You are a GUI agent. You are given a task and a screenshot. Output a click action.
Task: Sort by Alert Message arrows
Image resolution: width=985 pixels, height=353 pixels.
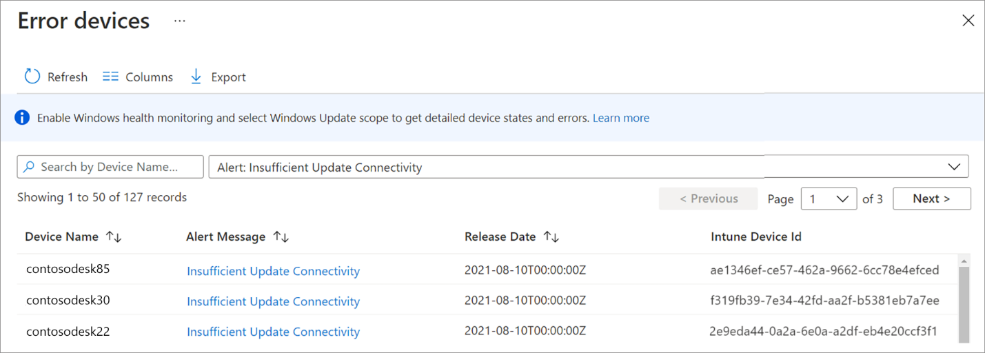click(281, 236)
